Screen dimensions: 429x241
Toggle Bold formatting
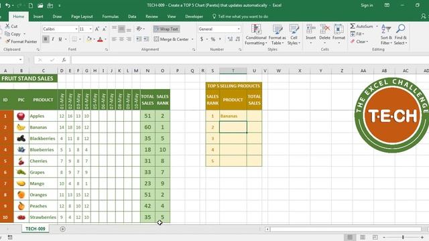(46, 39)
